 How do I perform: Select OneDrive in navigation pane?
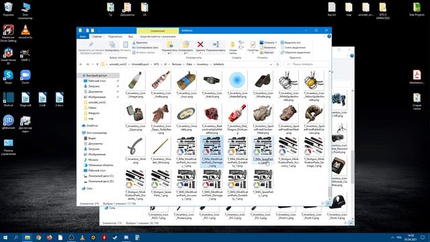92,126
